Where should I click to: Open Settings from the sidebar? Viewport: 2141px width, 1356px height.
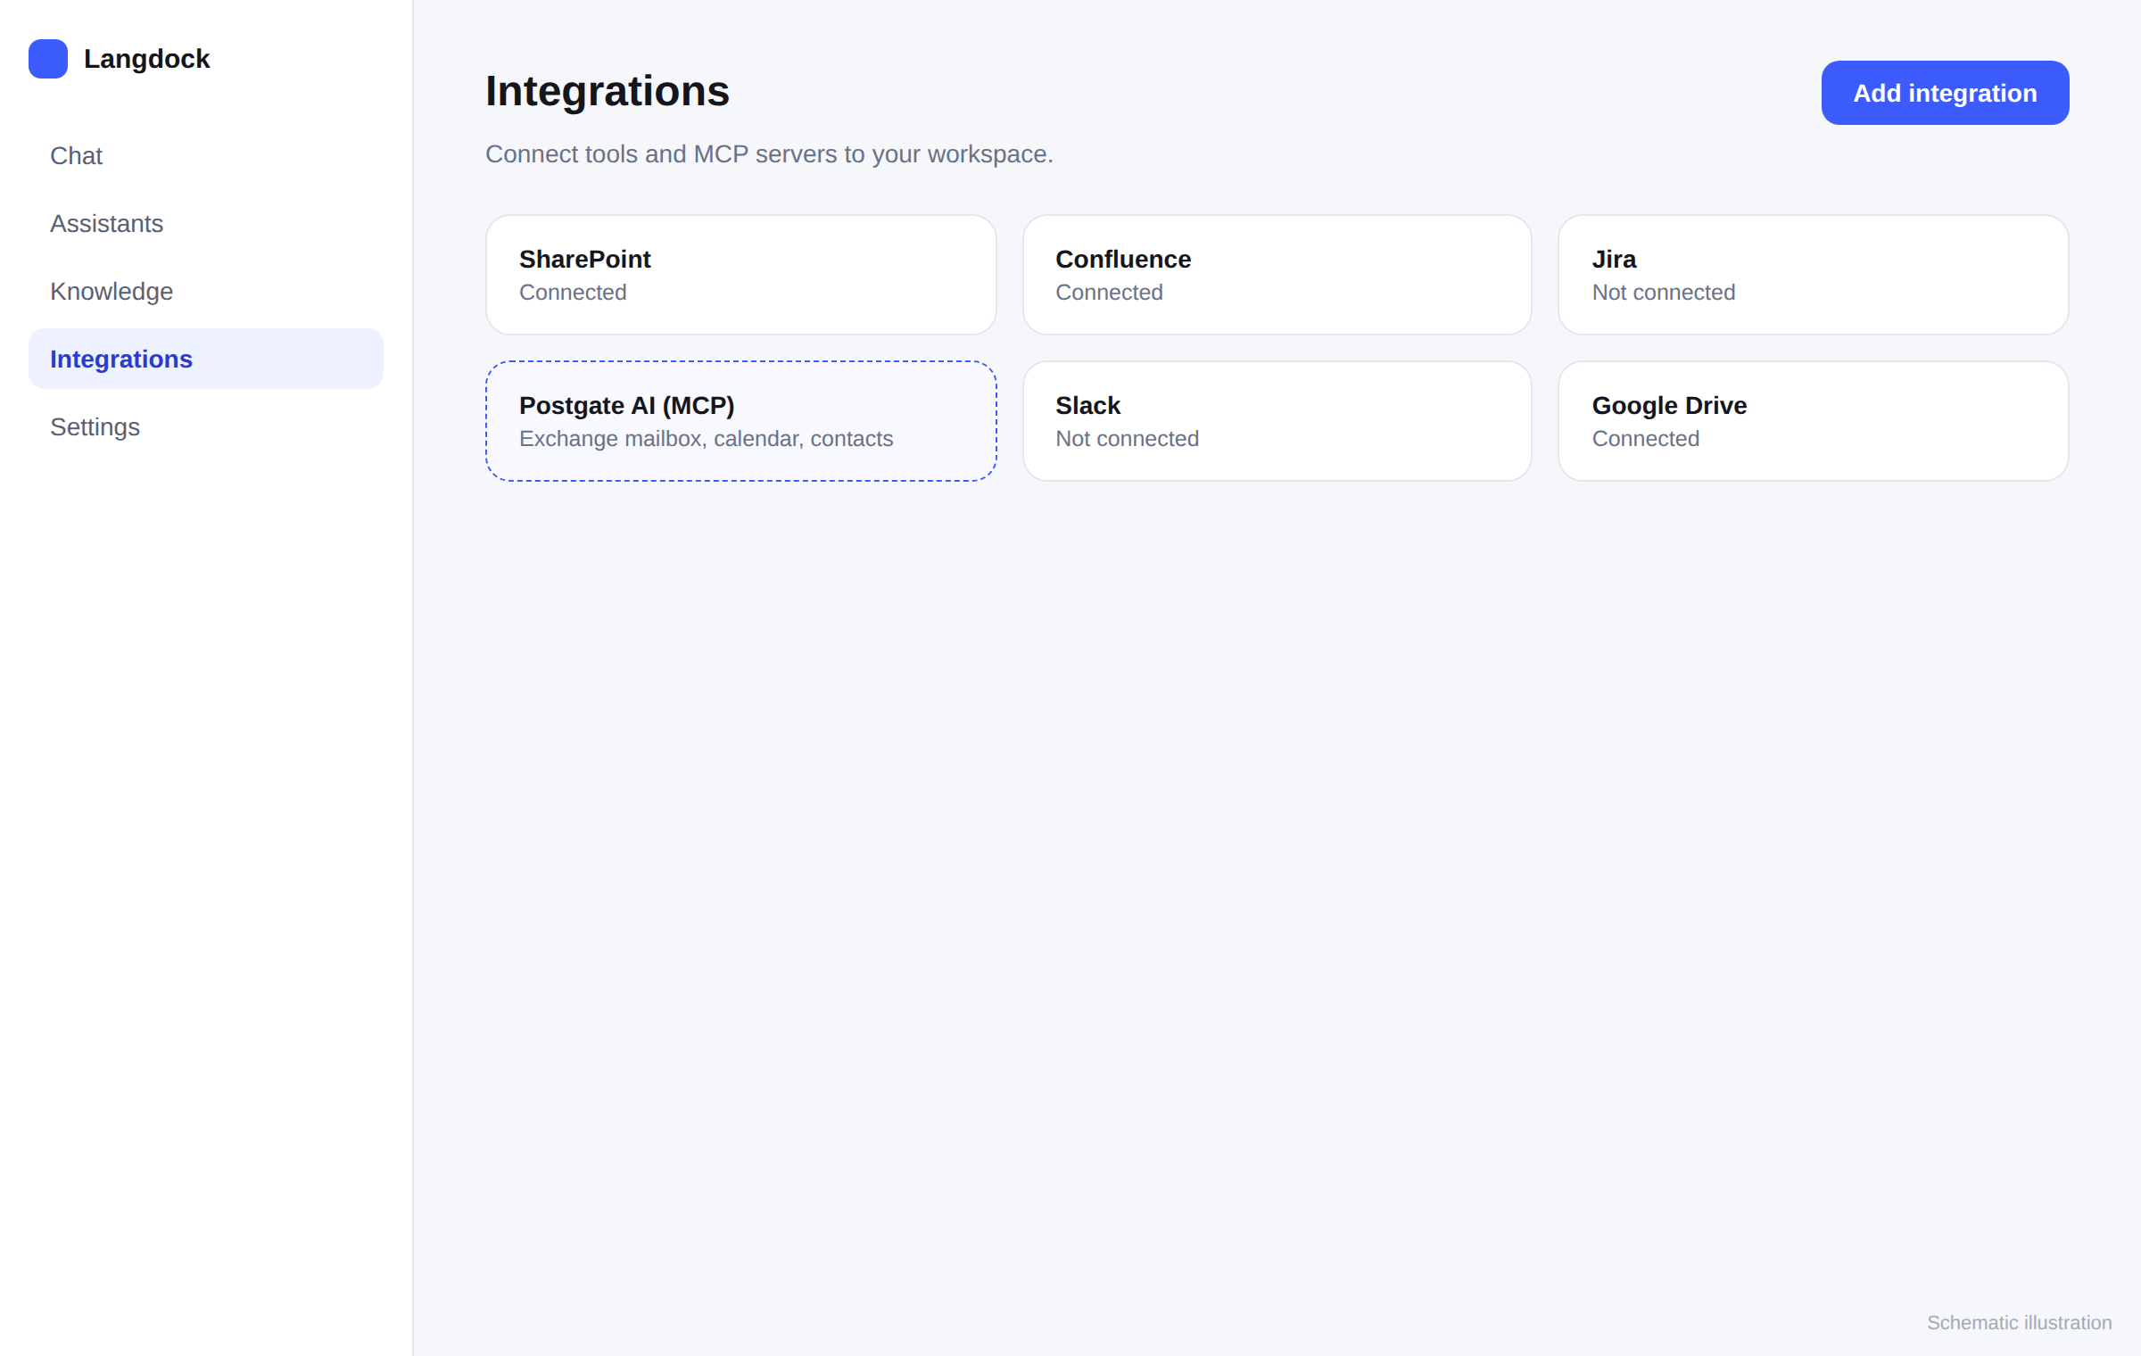click(x=206, y=426)
